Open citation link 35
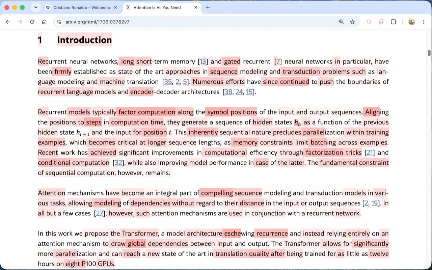Screen dimensions: 432x270 click(168, 82)
